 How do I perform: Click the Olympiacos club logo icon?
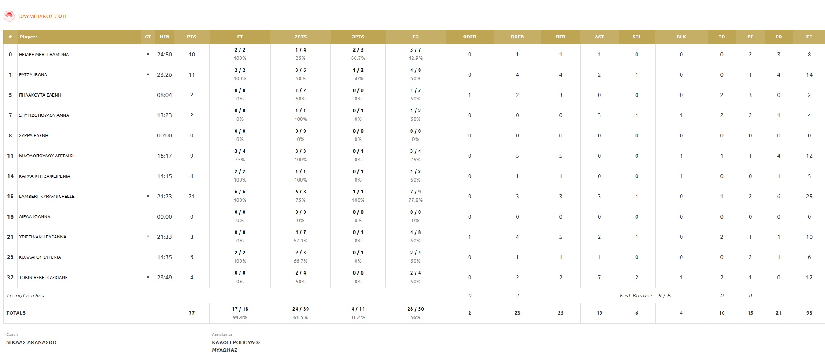coord(9,16)
